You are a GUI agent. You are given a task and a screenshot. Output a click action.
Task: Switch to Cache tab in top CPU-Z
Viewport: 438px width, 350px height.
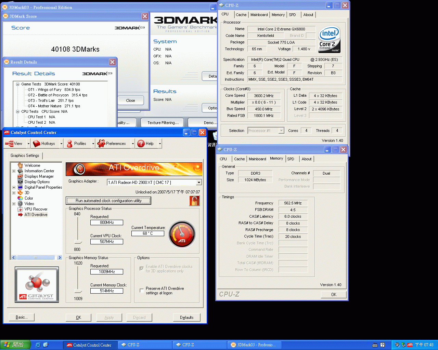coord(241,15)
